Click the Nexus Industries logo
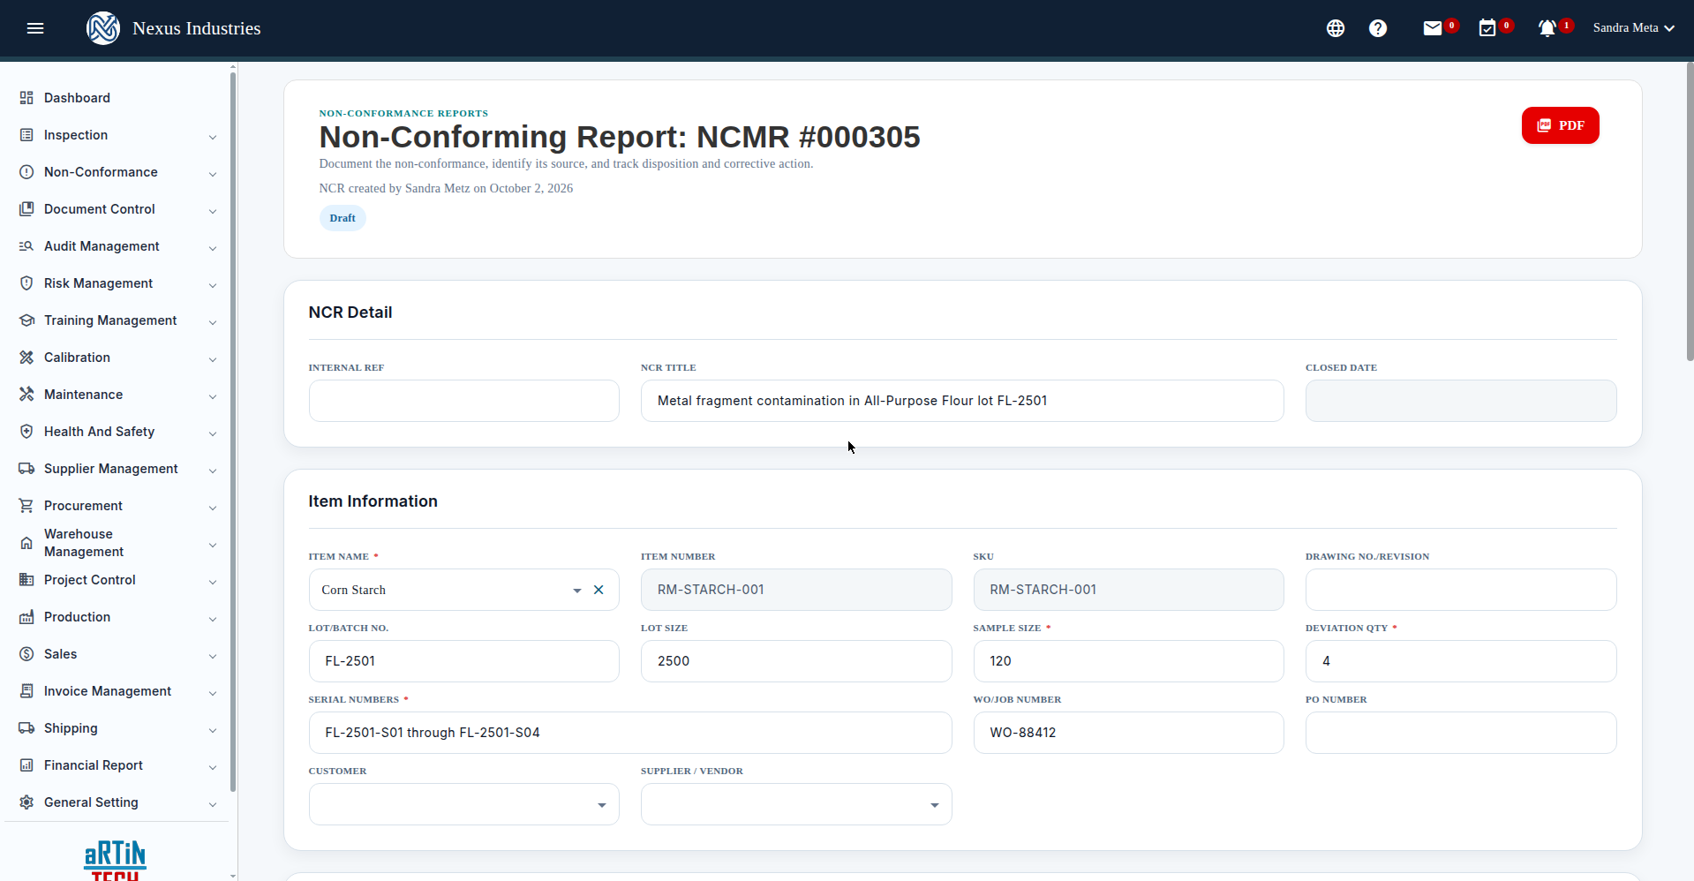 (x=103, y=28)
